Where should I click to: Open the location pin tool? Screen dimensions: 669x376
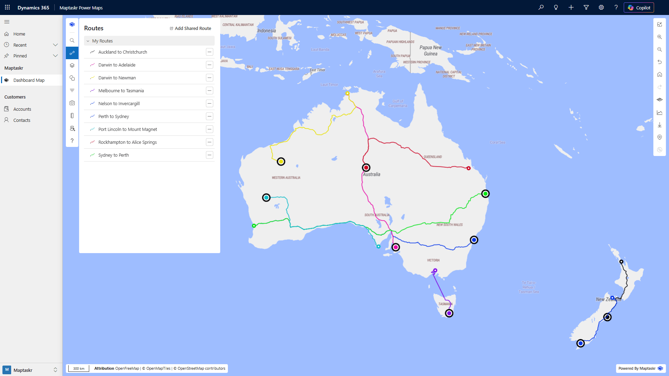click(660, 137)
